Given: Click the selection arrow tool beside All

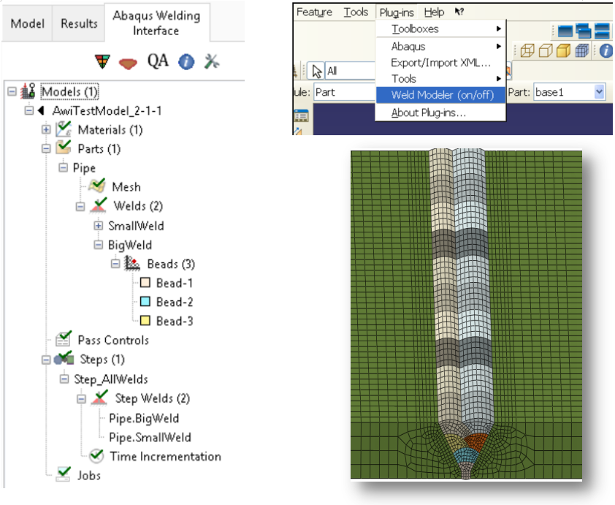Looking at the screenshot, I should pyautogui.click(x=316, y=71).
